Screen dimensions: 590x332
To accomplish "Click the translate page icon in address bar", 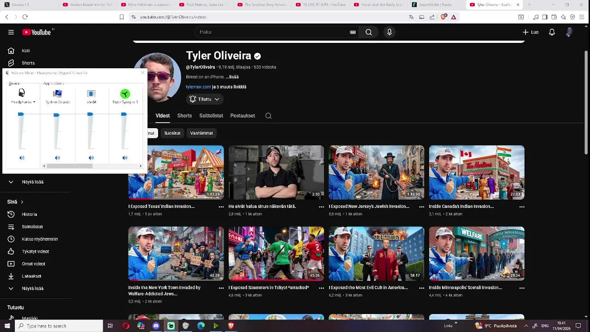I will tap(411, 17).
